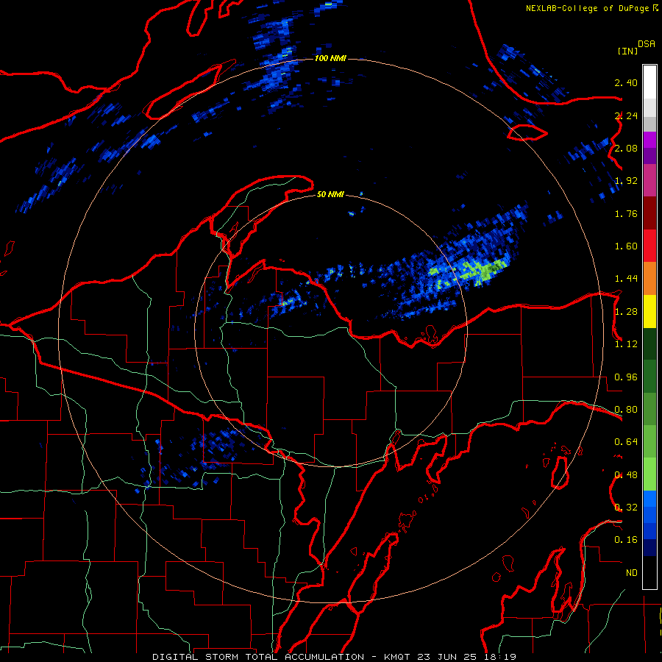
Task: Select the 0.80 legend value
Action: point(626,410)
